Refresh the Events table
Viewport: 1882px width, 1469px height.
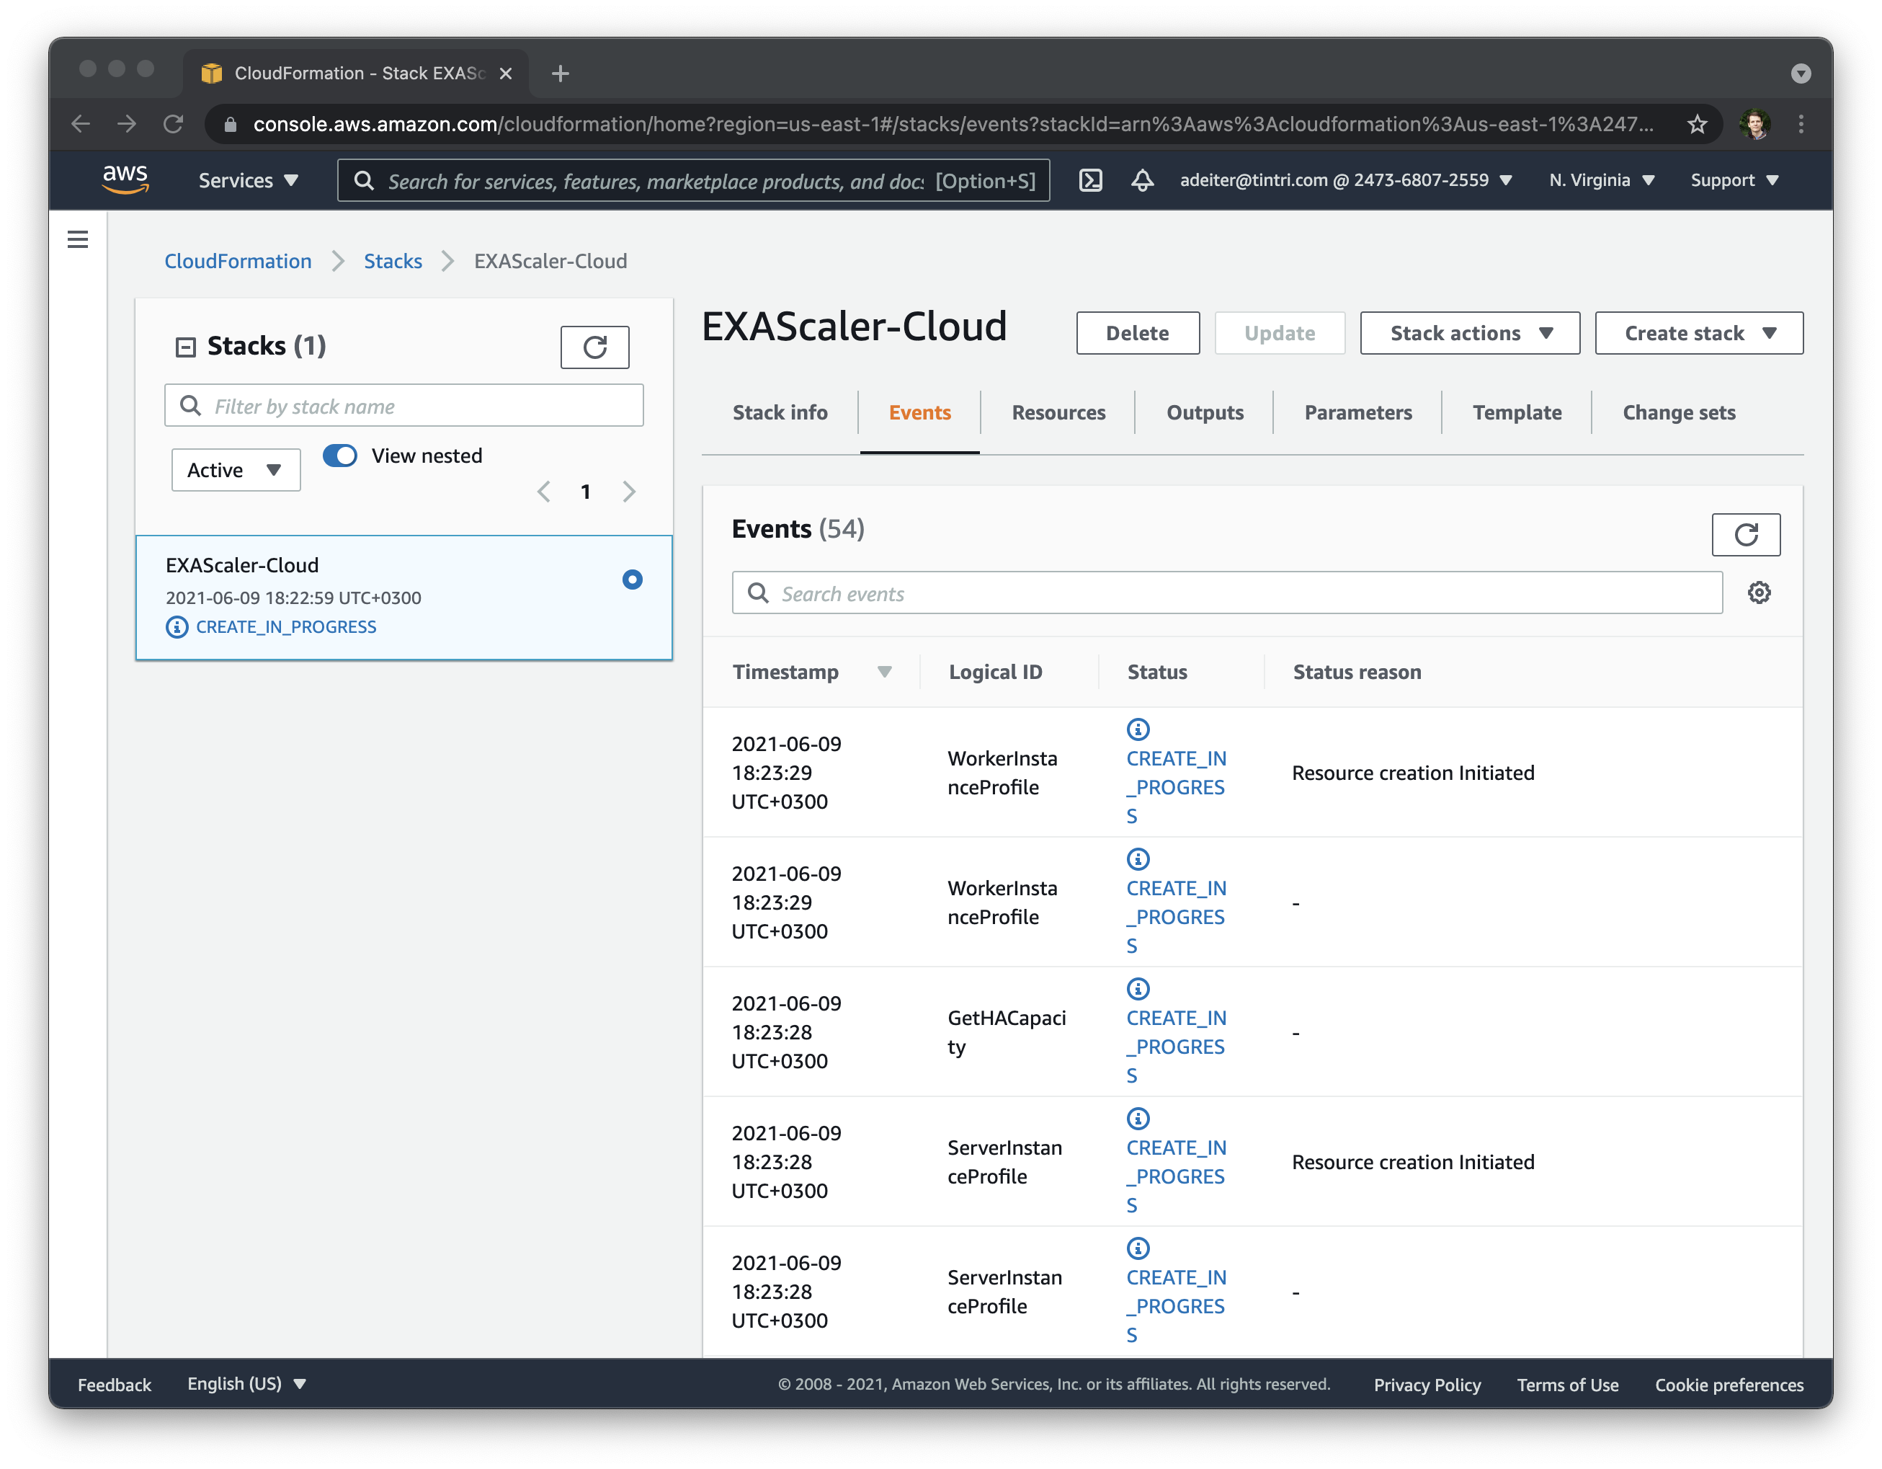click(x=1745, y=535)
